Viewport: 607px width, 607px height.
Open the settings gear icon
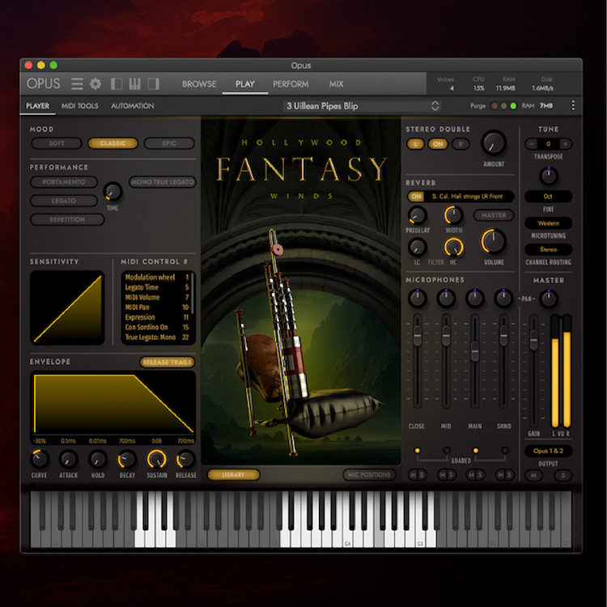tap(96, 83)
